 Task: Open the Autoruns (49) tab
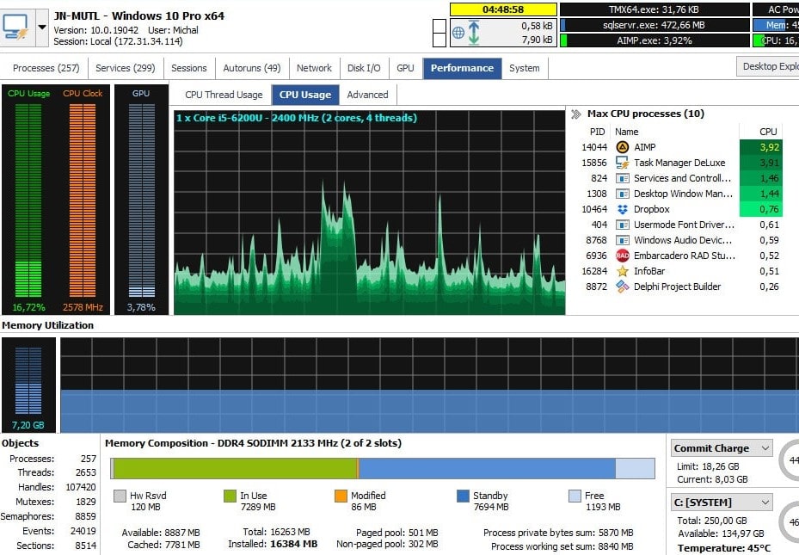tap(252, 68)
